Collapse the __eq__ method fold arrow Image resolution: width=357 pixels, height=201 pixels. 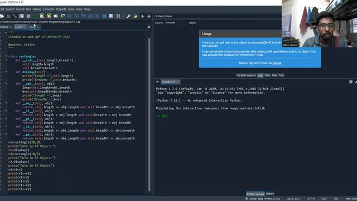pos(6,103)
